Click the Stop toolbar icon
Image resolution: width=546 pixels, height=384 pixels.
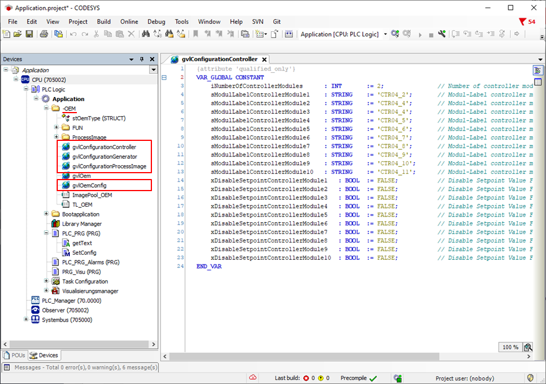[x=431, y=33]
